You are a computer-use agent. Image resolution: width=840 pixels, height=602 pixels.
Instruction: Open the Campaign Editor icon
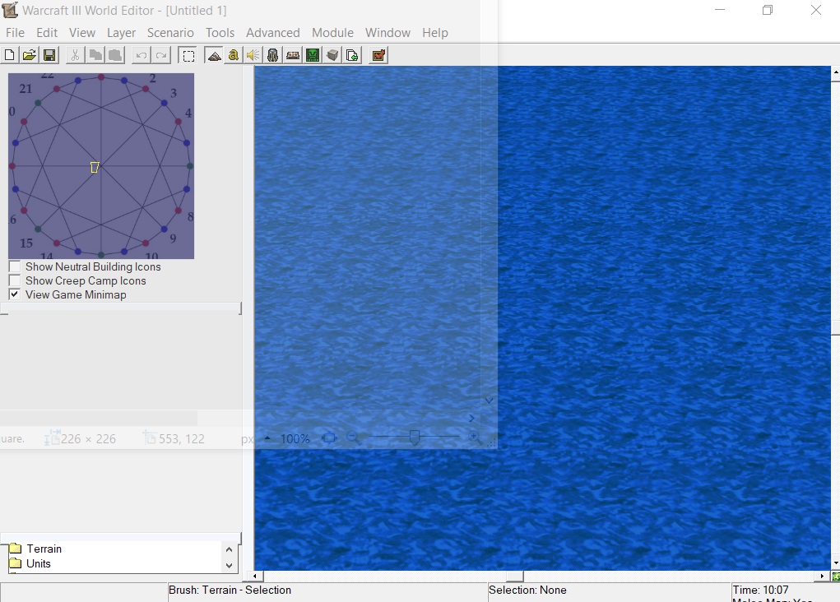[293, 55]
